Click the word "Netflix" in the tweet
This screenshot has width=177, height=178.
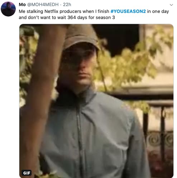point(51,11)
